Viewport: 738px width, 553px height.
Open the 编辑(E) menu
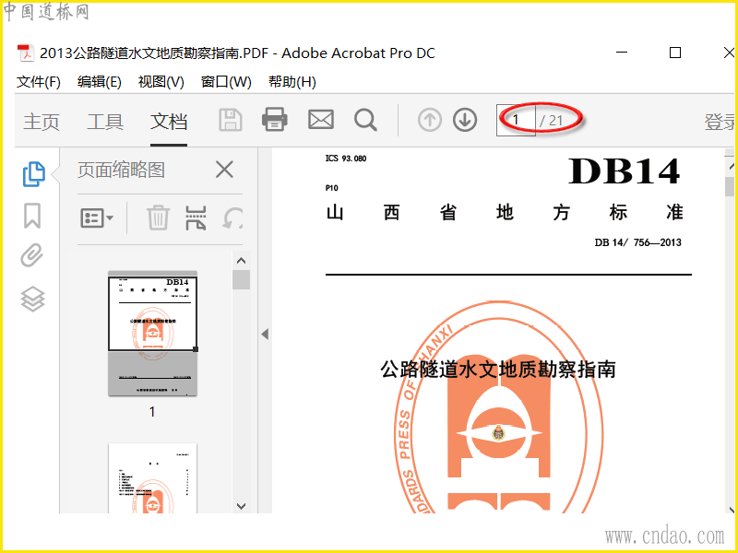pyautogui.click(x=100, y=82)
